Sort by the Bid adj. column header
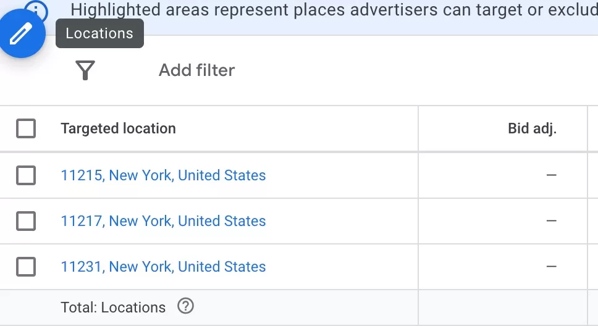The height and width of the screenshot is (326, 598). [532, 128]
